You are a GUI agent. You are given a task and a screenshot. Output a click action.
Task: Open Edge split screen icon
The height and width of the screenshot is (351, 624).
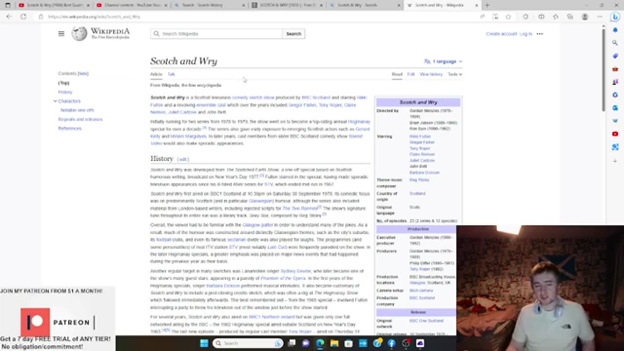(541, 17)
